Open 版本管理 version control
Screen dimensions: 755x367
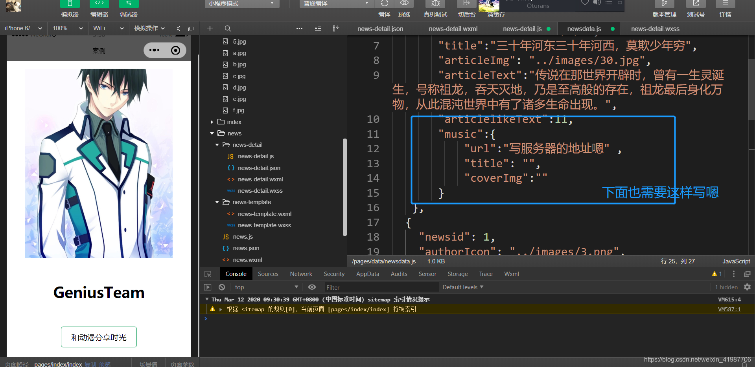click(x=664, y=4)
